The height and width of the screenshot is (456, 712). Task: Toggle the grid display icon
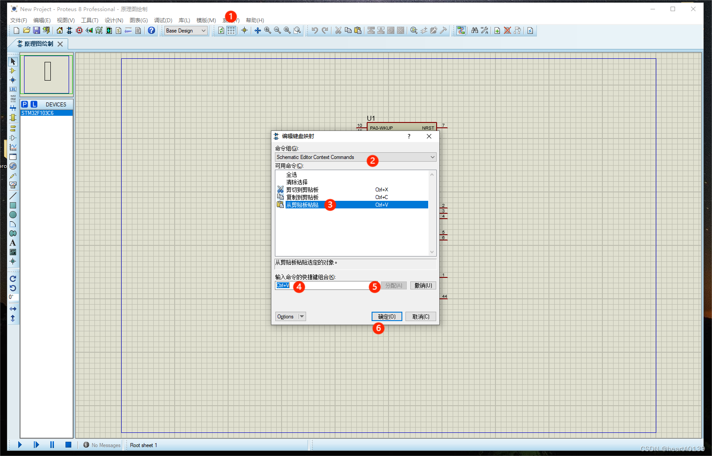[231, 30]
